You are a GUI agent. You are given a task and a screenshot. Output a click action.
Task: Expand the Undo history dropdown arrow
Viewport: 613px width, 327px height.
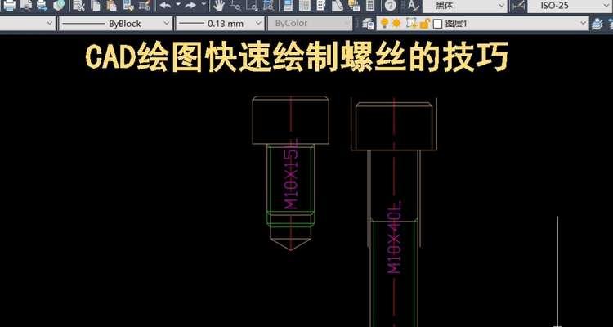point(178,5)
